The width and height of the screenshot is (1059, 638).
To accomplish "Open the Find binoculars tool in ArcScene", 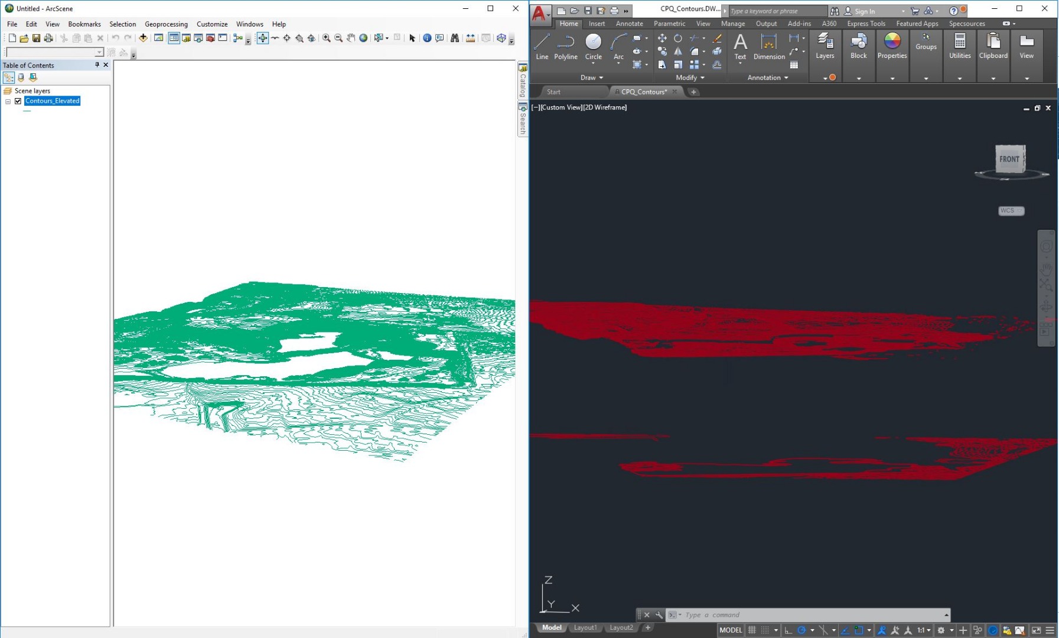I will [x=455, y=38].
